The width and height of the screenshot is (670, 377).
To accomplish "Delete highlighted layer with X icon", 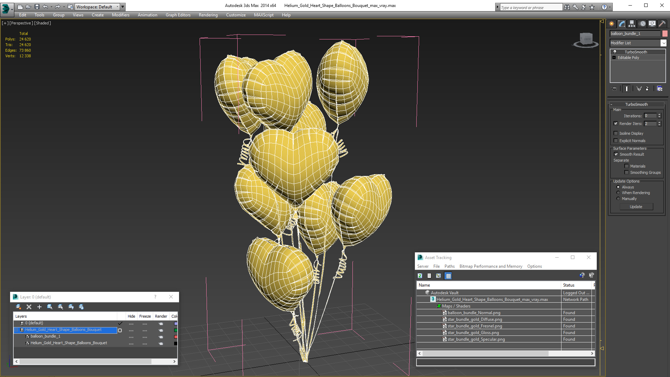I will point(29,307).
